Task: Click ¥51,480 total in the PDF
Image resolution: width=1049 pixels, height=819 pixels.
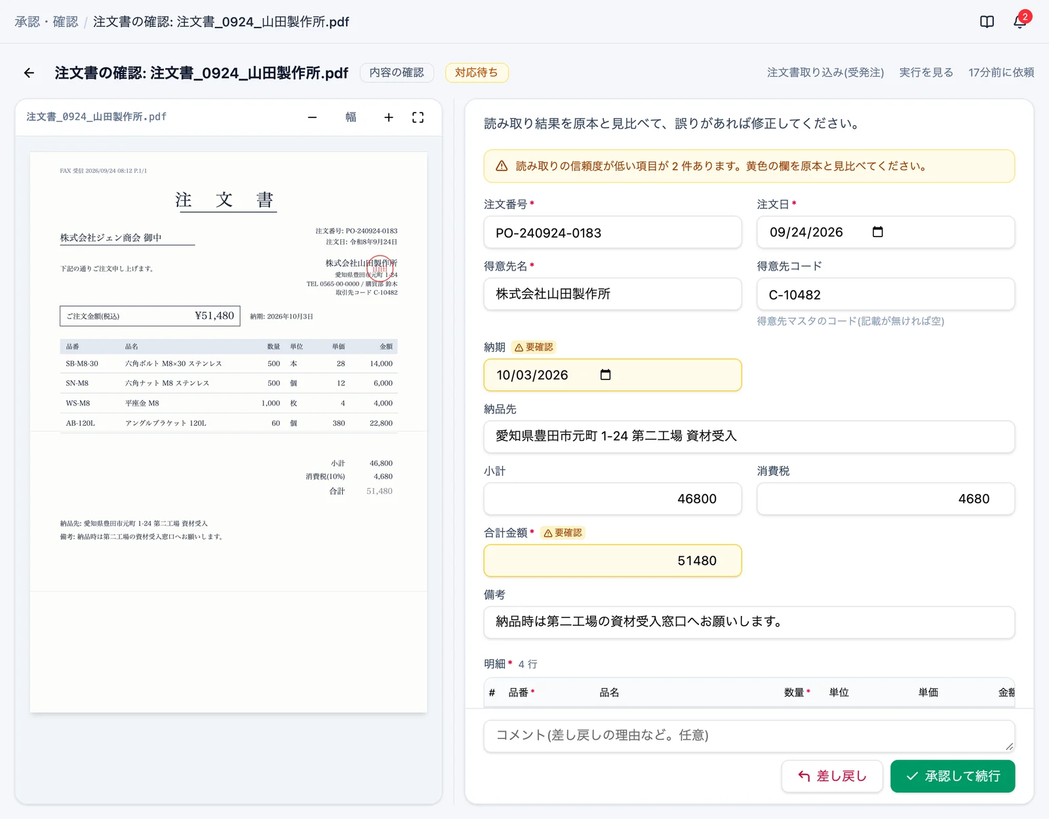Action: coord(214,316)
